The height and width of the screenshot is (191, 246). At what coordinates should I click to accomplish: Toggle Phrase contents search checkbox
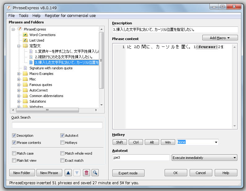tap(14, 142)
